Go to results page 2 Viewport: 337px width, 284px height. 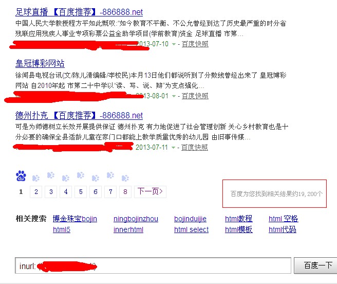[x=36, y=192]
